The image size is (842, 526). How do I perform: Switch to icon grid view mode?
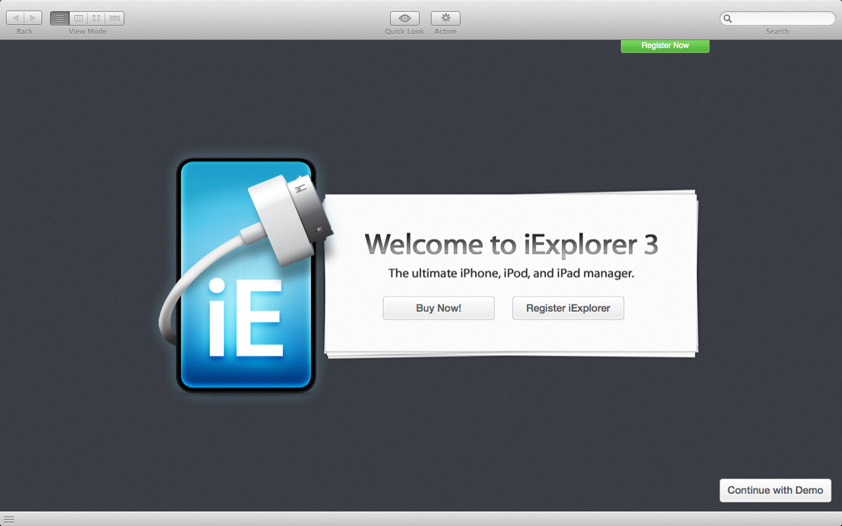pyautogui.click(x=97, y=18)
